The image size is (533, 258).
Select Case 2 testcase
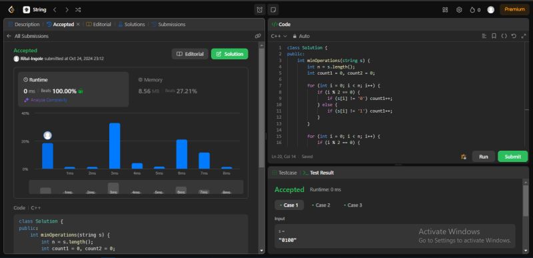[320, 205]
